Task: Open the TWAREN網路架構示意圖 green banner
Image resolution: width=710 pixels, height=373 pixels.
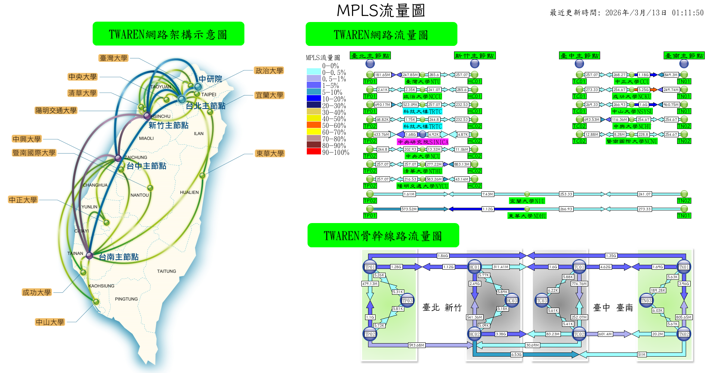Action: click(168, 34)
